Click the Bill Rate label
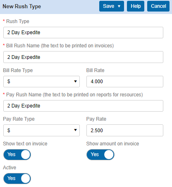 click(x=95, y=70)
